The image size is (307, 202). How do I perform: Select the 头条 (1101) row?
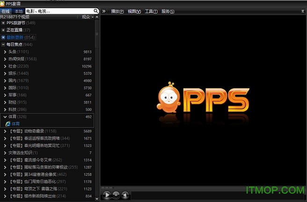point(47,52)
